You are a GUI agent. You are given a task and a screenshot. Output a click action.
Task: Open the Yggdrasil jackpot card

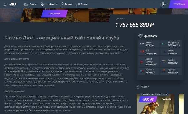click(171, 71)
